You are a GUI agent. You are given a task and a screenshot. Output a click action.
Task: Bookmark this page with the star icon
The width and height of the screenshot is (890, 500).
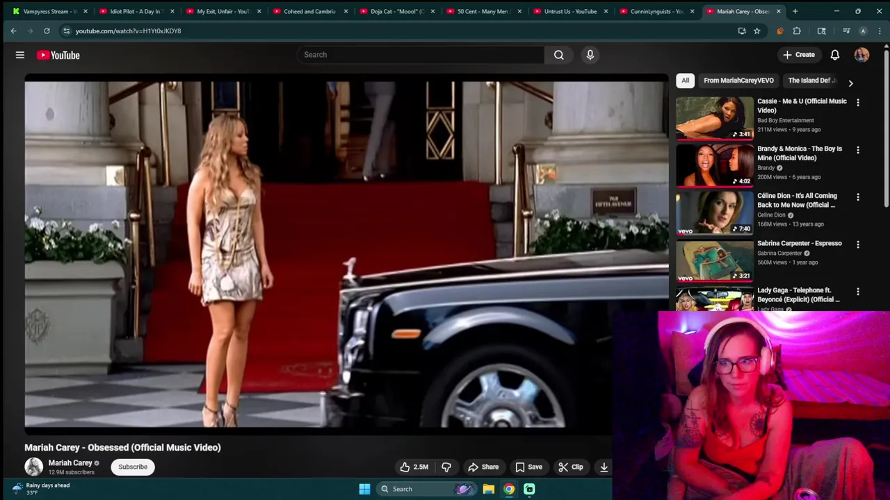tap(756, 31)
